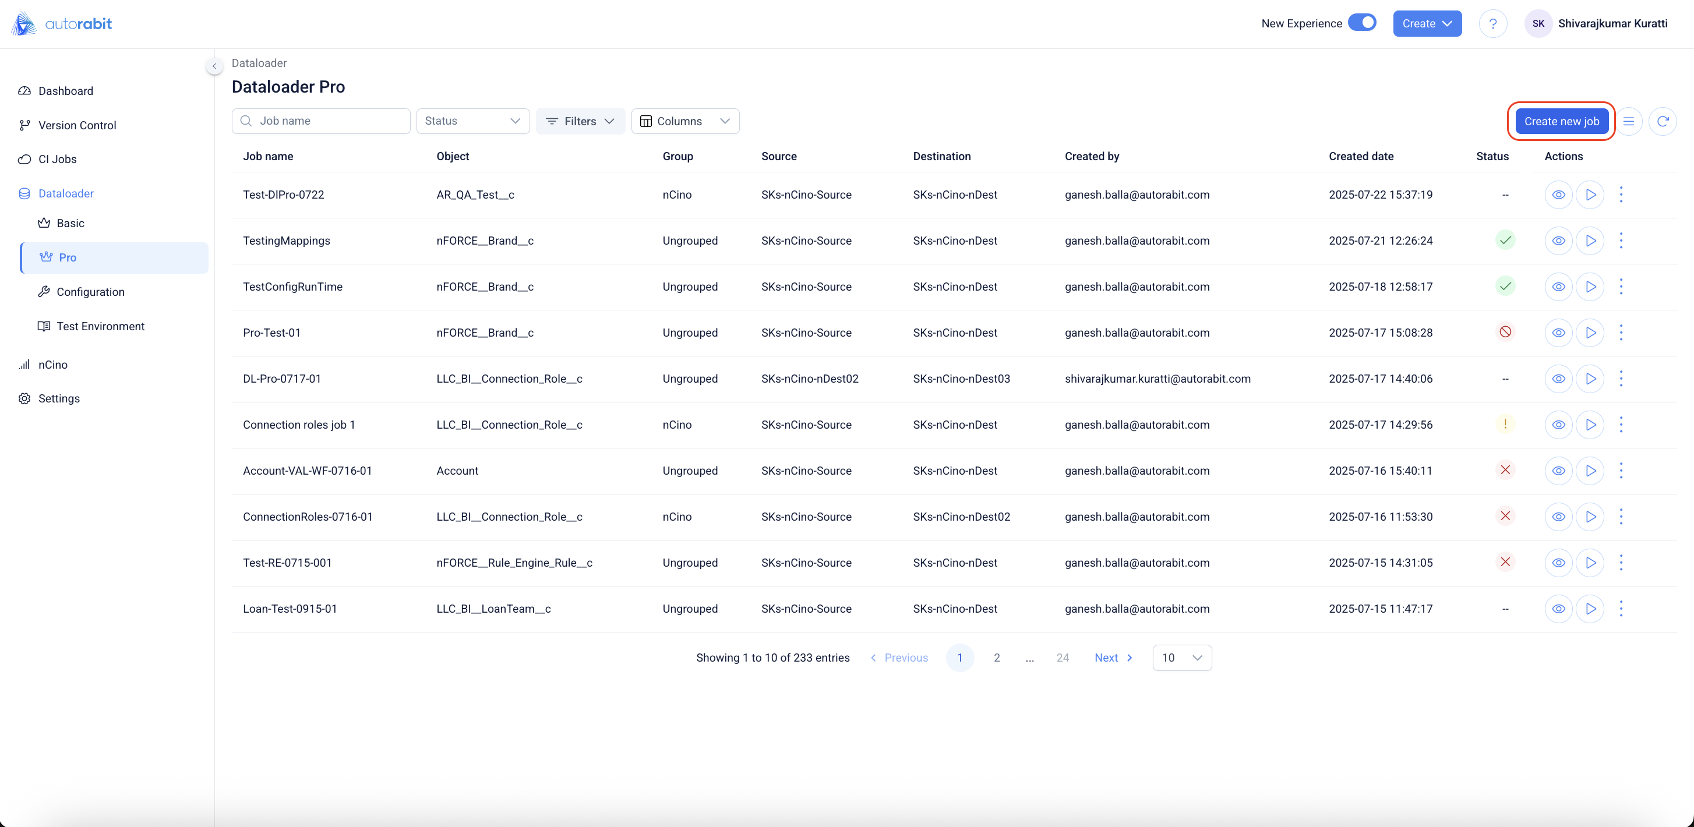Viewport: 1694px width, 827px height.
Task: Click the Create new job button
Action: point(1561,122)
